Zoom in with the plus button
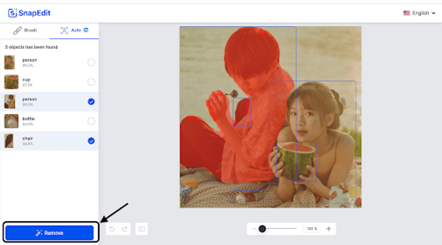The height and width of the screenshot is (245, 442). pyautogui.click(x=329, y=228)
